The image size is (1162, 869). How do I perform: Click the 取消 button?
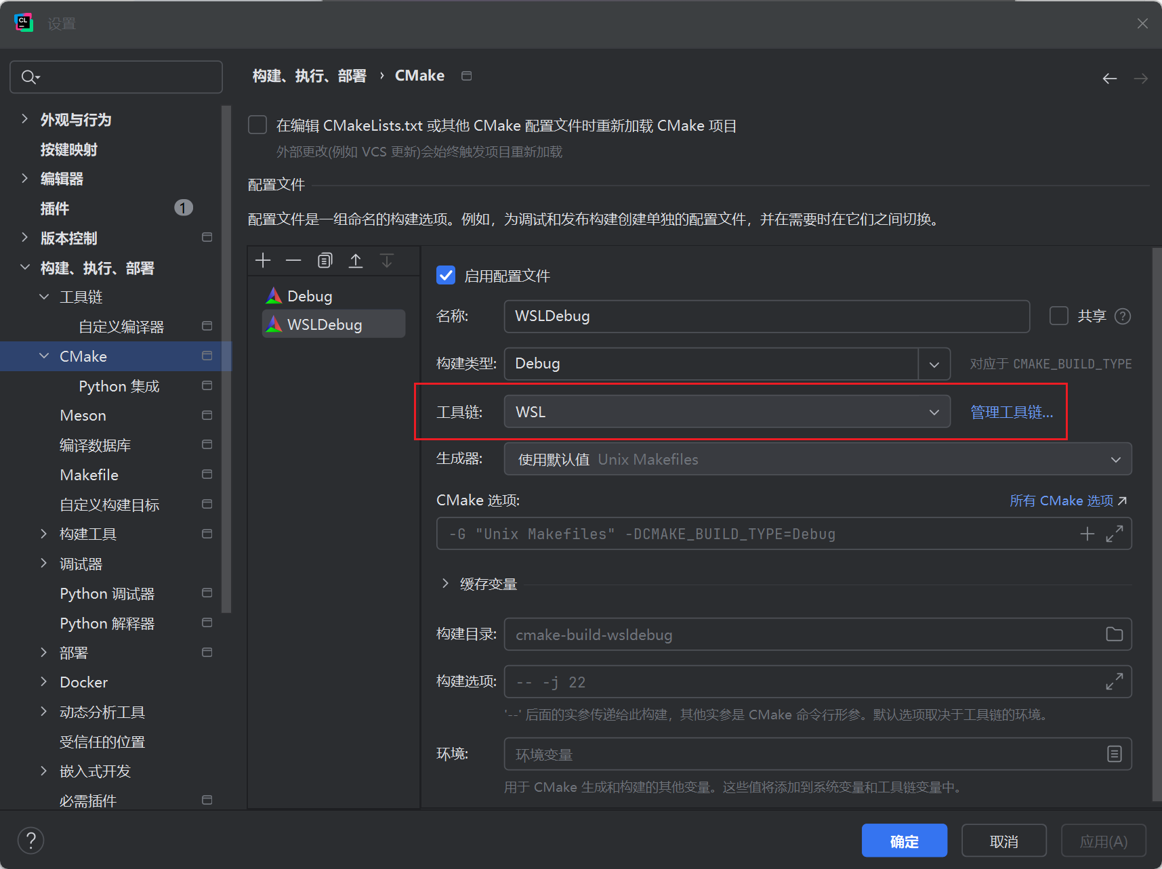[1004, 841]
